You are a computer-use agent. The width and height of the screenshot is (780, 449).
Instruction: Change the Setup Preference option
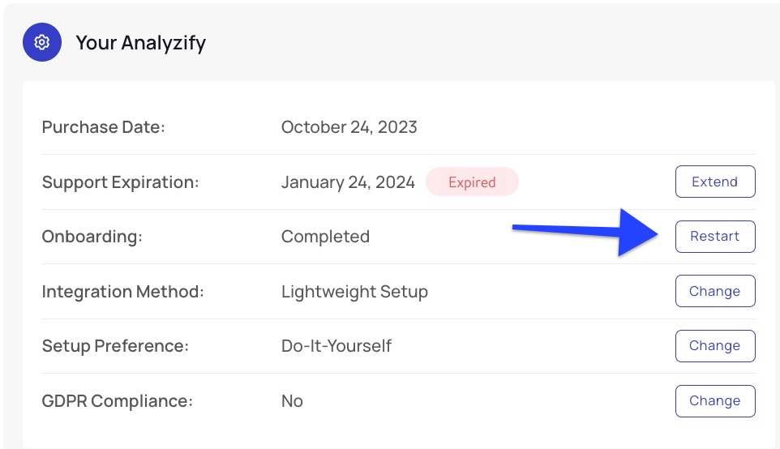715,345
